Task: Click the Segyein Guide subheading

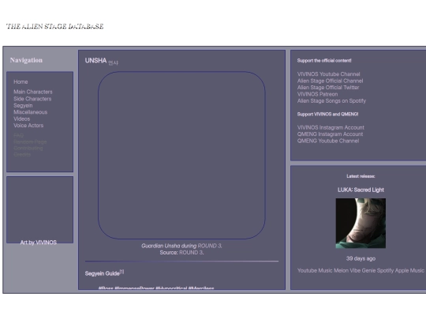Action: [x=102, y=273]
